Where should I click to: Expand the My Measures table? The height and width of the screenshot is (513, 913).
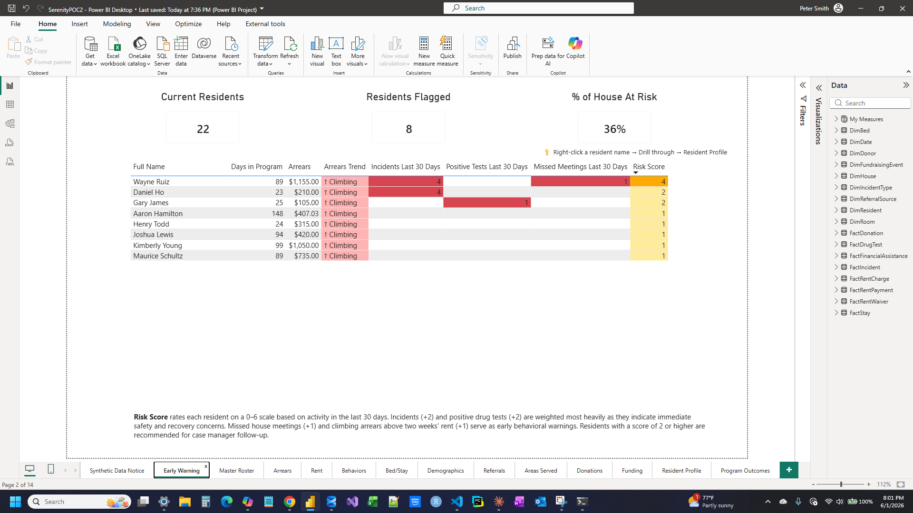(836, 119)
